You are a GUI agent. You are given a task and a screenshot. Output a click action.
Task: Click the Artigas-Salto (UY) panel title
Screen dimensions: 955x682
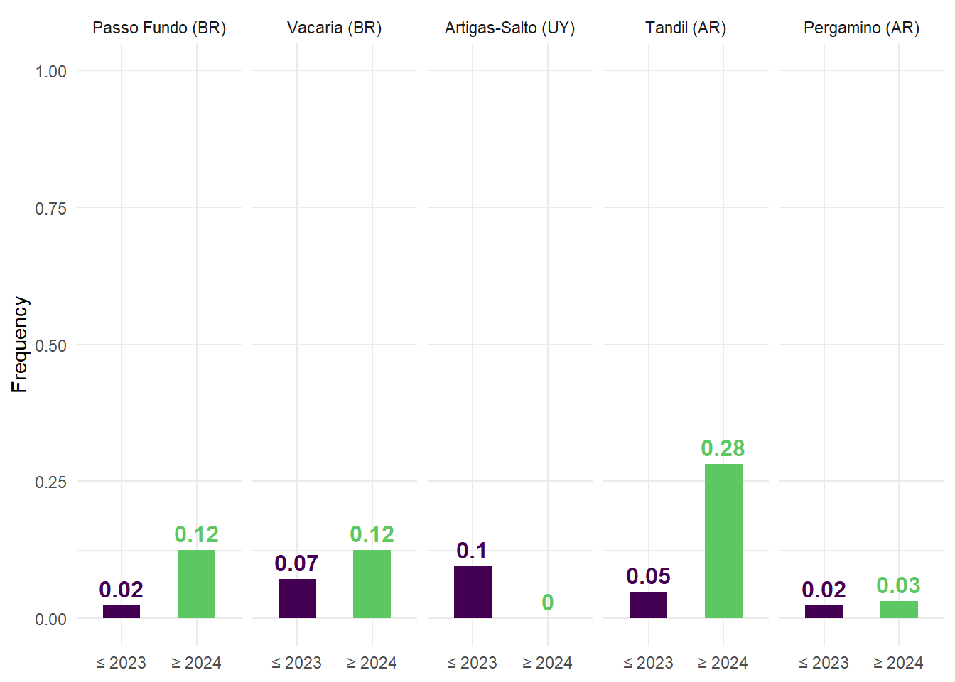[509, 28]
